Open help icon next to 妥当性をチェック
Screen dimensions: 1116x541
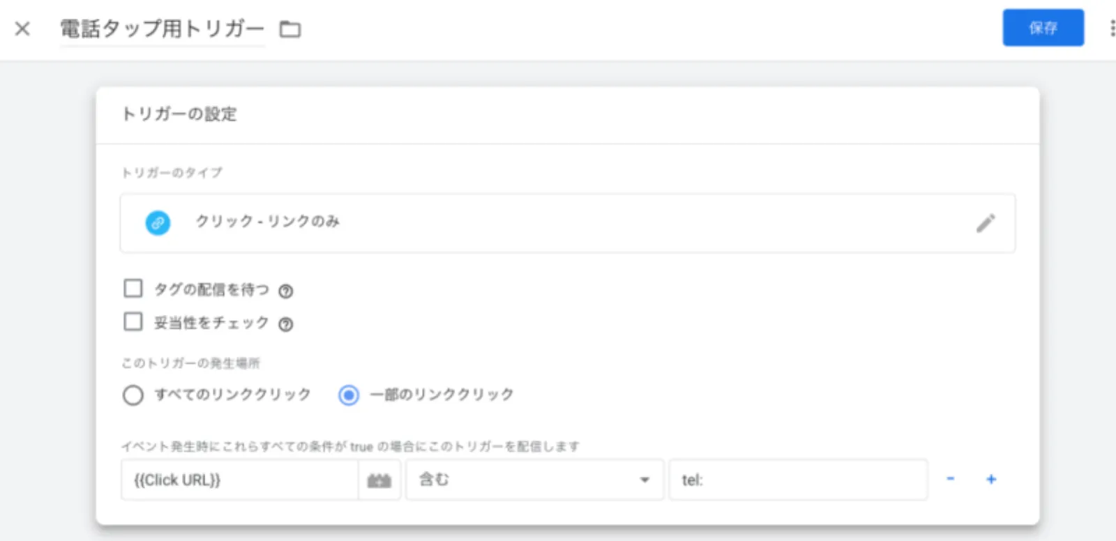pyautogui.click(x=285, y=324)
